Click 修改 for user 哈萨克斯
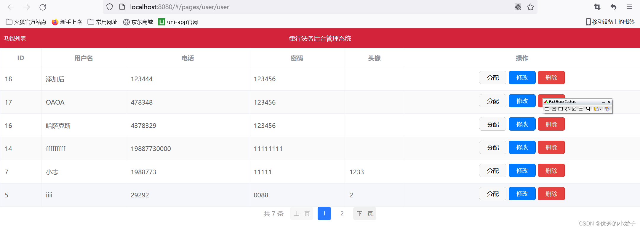 [x=522, y=124]
